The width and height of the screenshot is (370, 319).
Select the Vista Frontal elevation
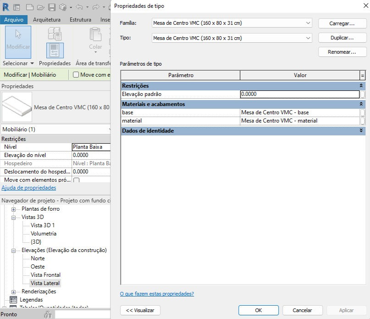[x=45, y=275]
